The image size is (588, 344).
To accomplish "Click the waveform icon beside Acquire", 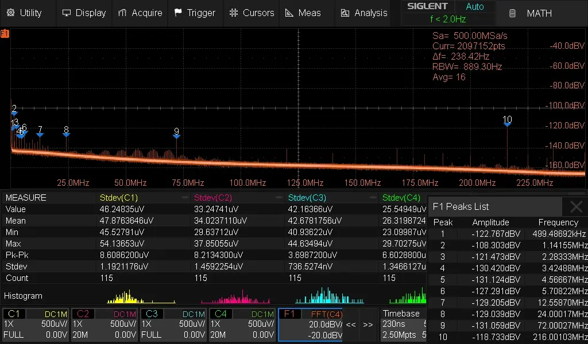I will 122,13.
